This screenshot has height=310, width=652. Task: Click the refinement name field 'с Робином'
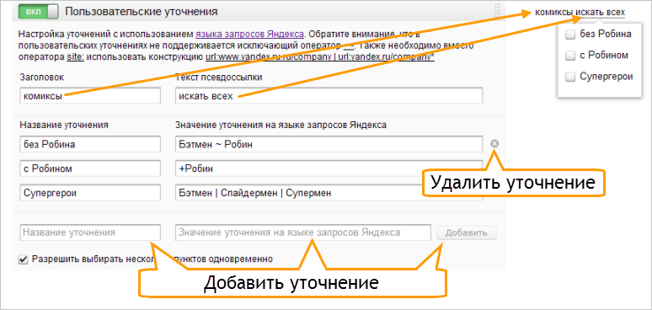point(90,168)
